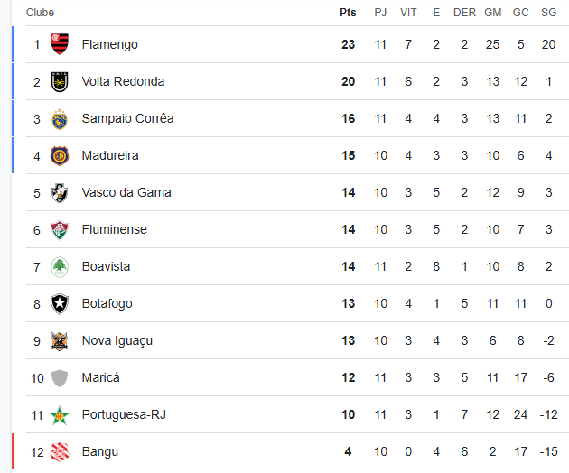
Task: Click the grey Maricá placeholder shield
Action: point(60,378)
